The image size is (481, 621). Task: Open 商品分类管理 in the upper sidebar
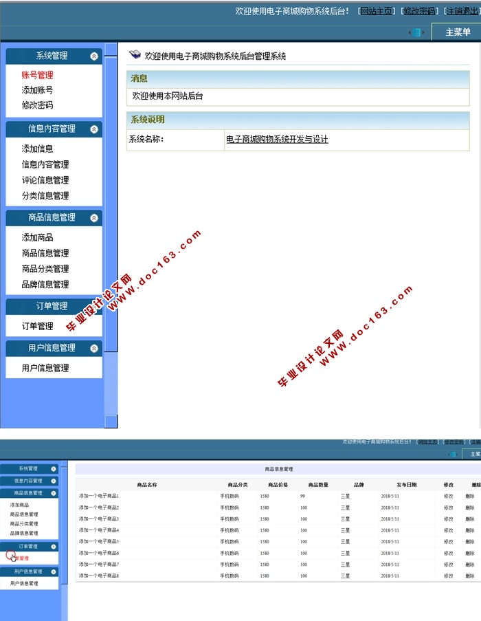coord(45,269)
